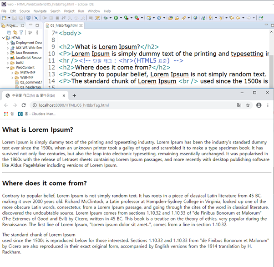Expand the META-INF folder node
This screenshot has height=267, width=274.
coord(12,73)
